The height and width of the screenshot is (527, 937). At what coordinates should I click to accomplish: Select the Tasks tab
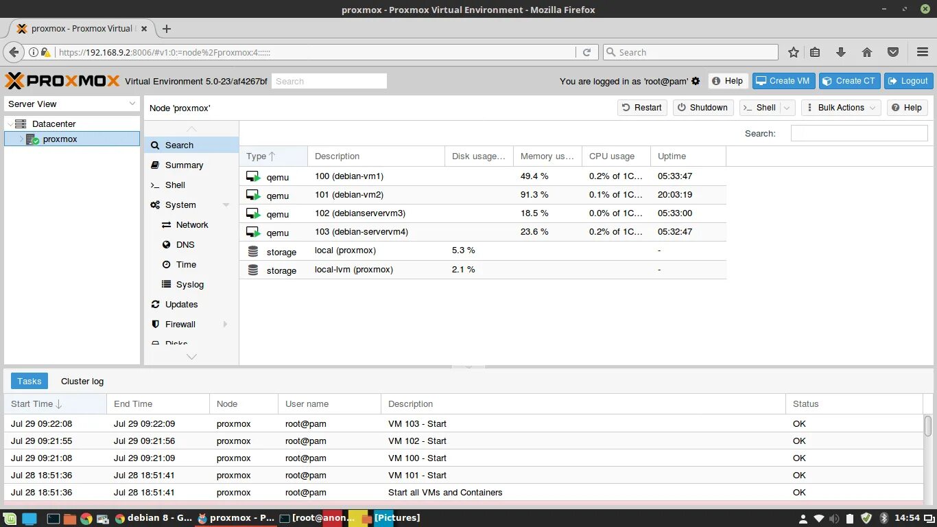[x=29, y=382]
